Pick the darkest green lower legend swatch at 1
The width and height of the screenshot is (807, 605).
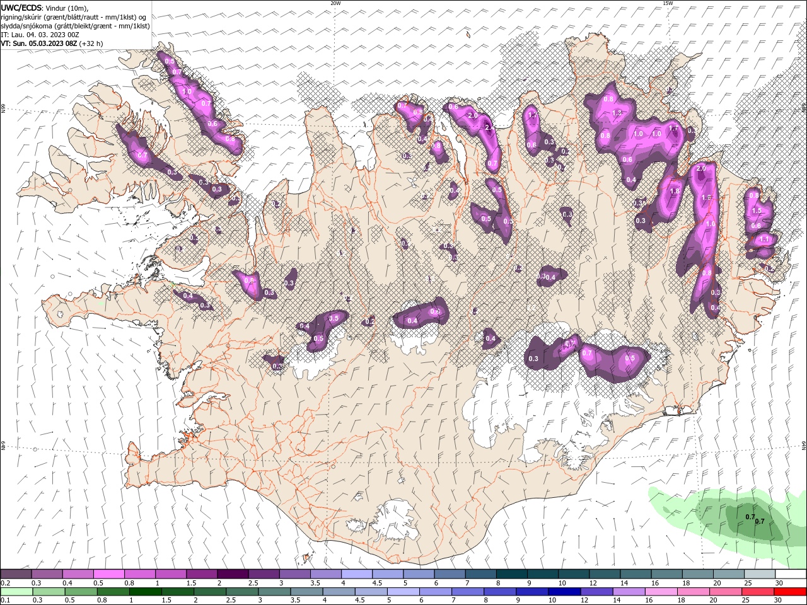point(146,591)
